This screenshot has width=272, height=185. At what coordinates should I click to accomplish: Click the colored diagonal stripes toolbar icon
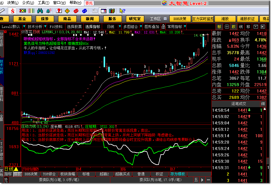pos(31,11)
